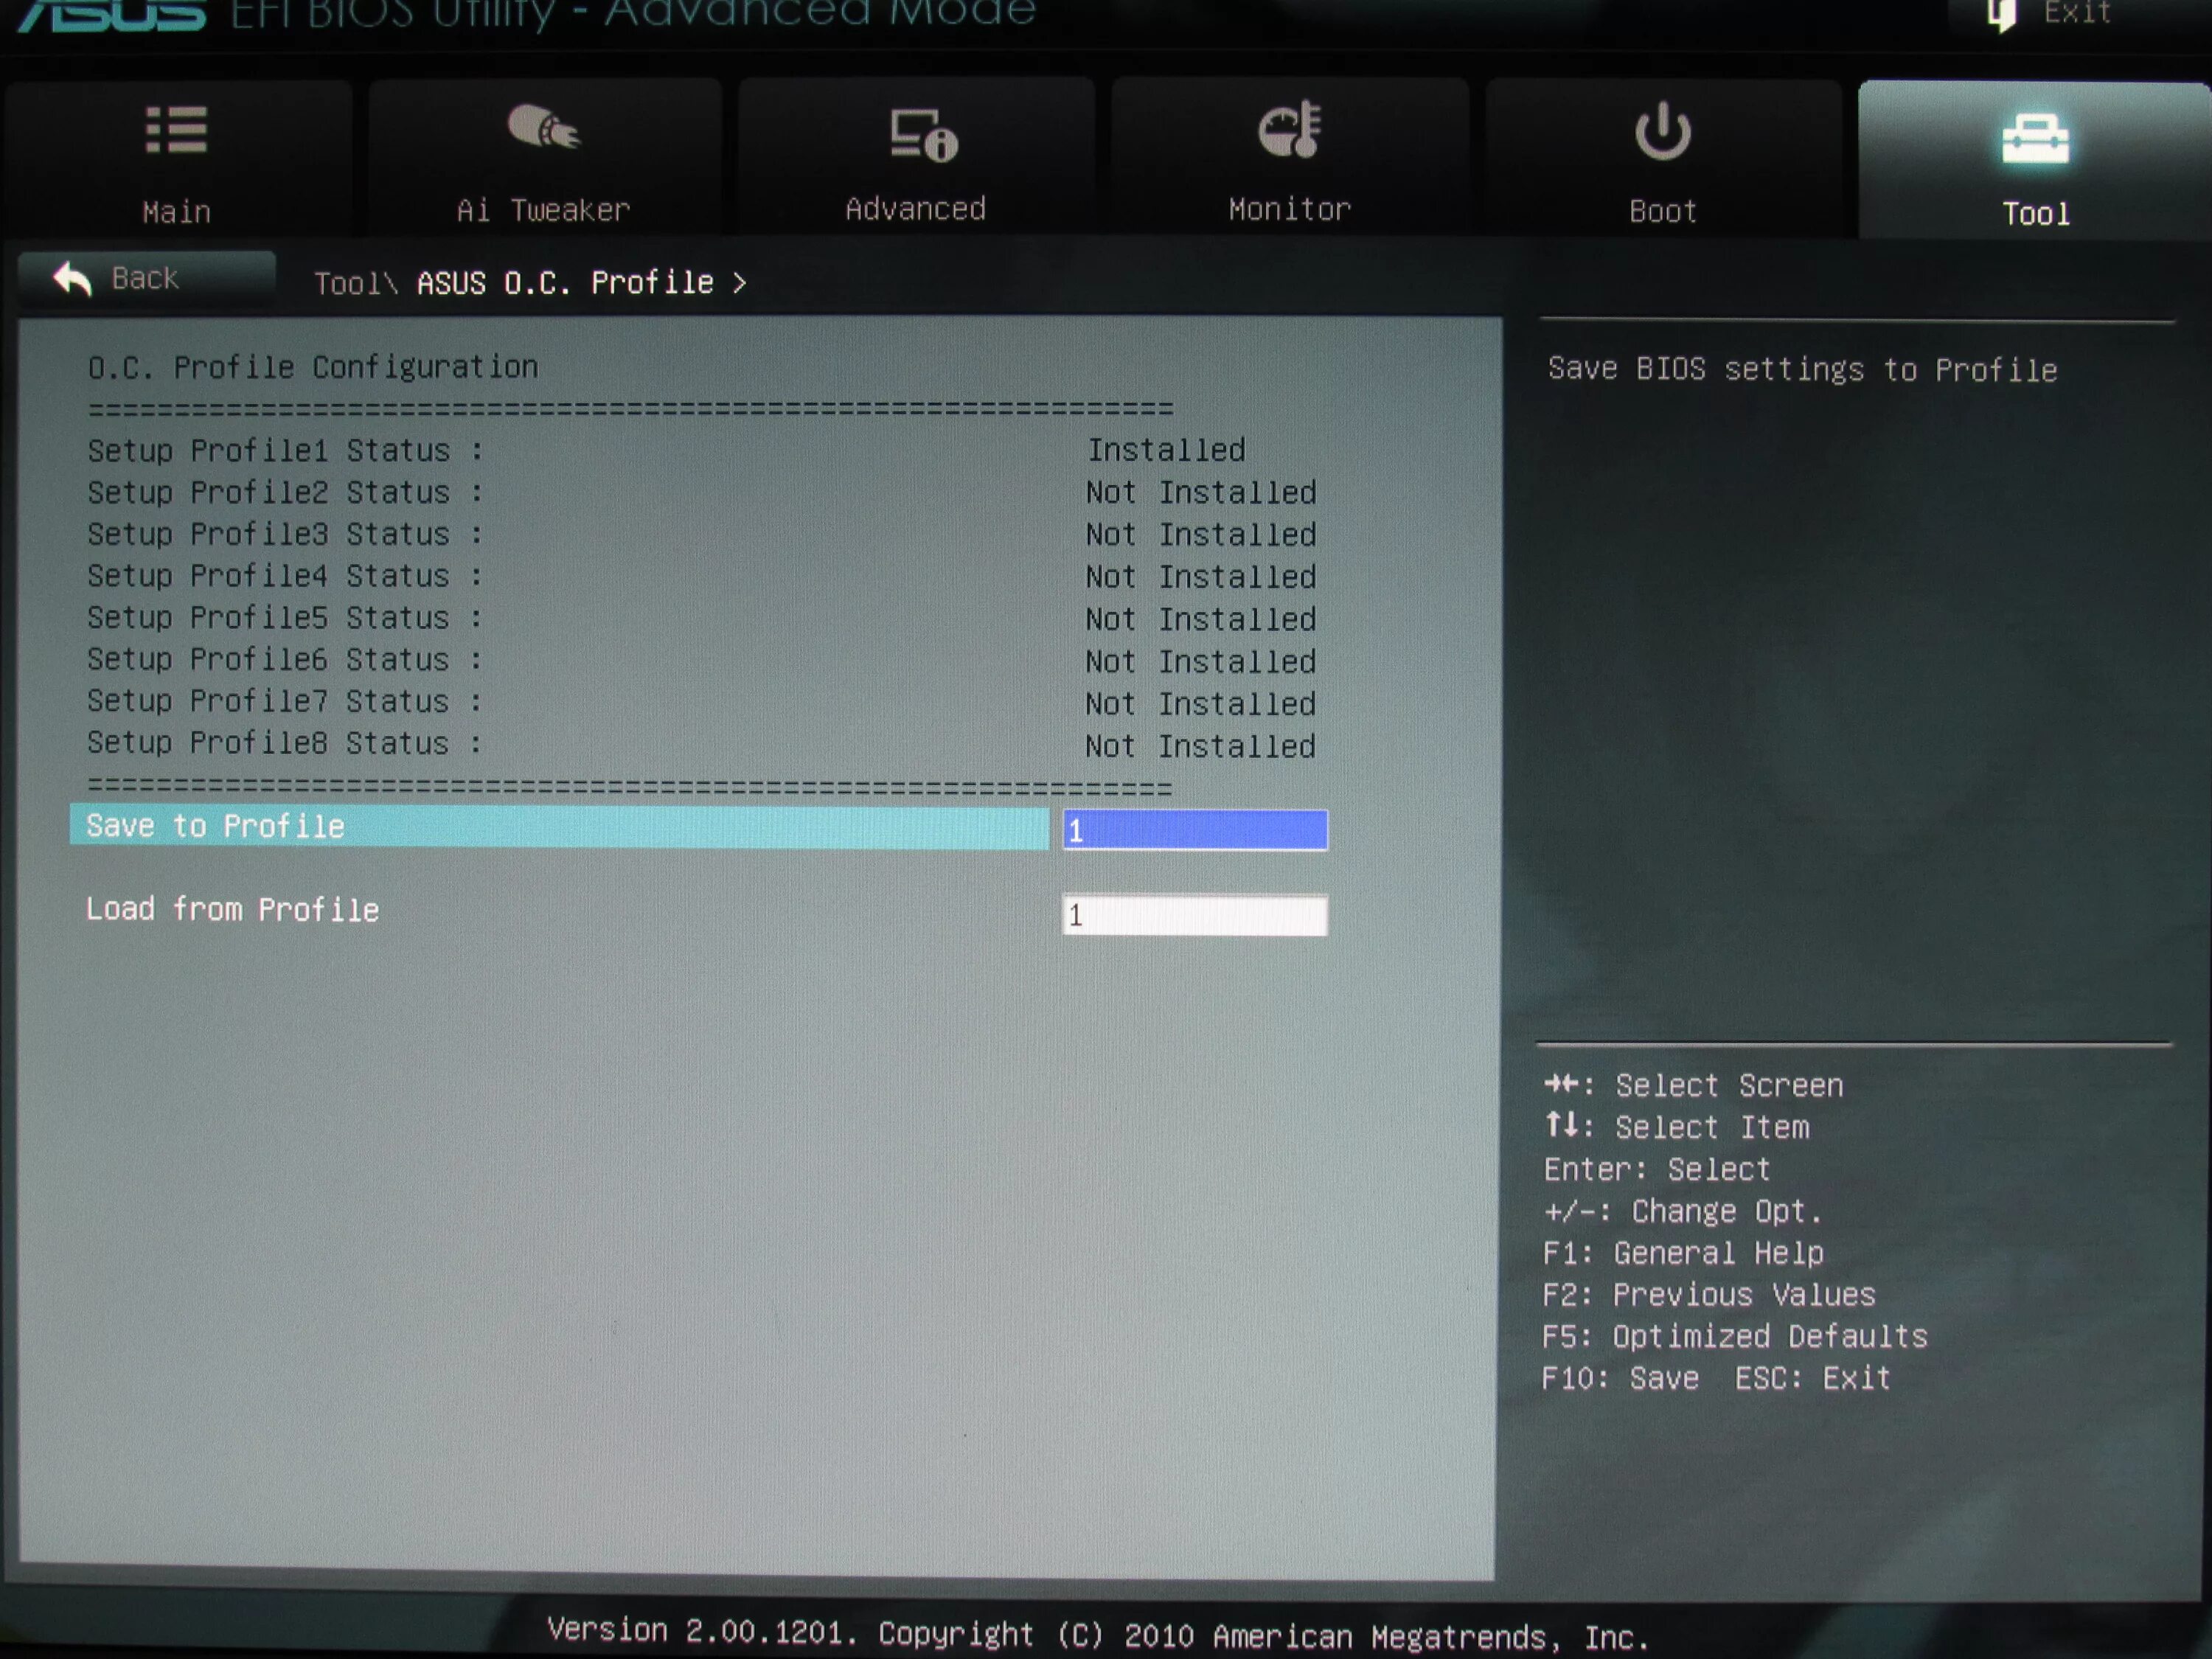Click Setup Profile3 Status label
The image size is (2212, 1659).
[x=285, y=534]
